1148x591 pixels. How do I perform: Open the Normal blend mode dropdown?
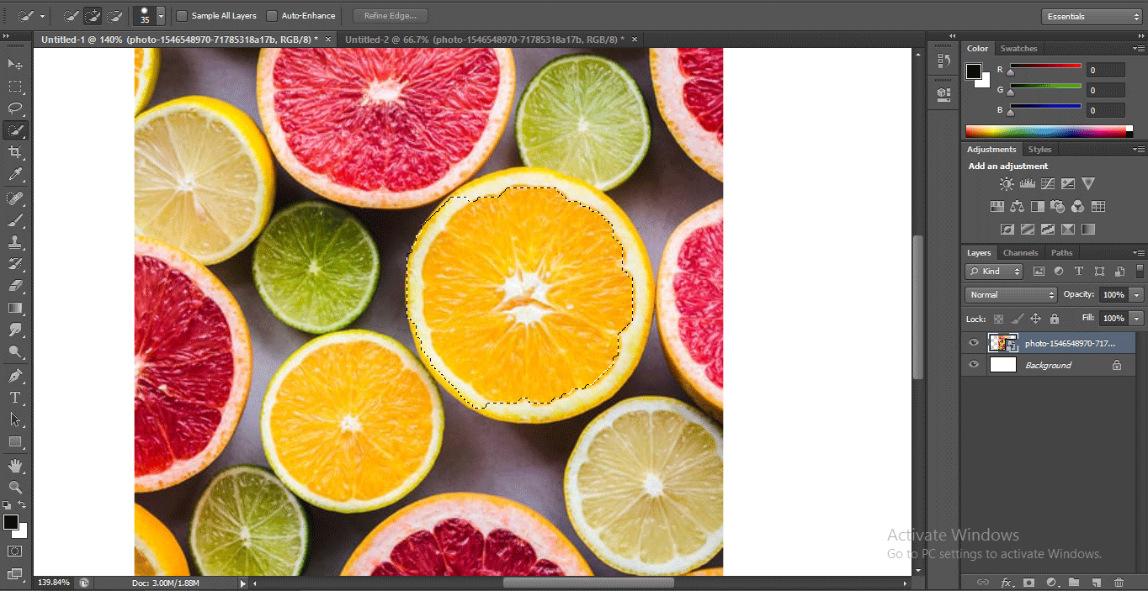click(x=1011, y=294)
